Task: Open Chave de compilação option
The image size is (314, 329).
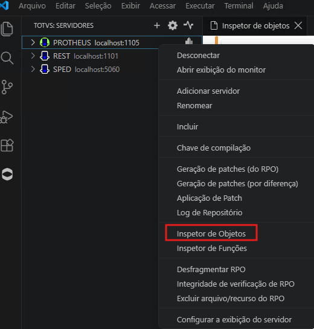Action: click(214, 148)
